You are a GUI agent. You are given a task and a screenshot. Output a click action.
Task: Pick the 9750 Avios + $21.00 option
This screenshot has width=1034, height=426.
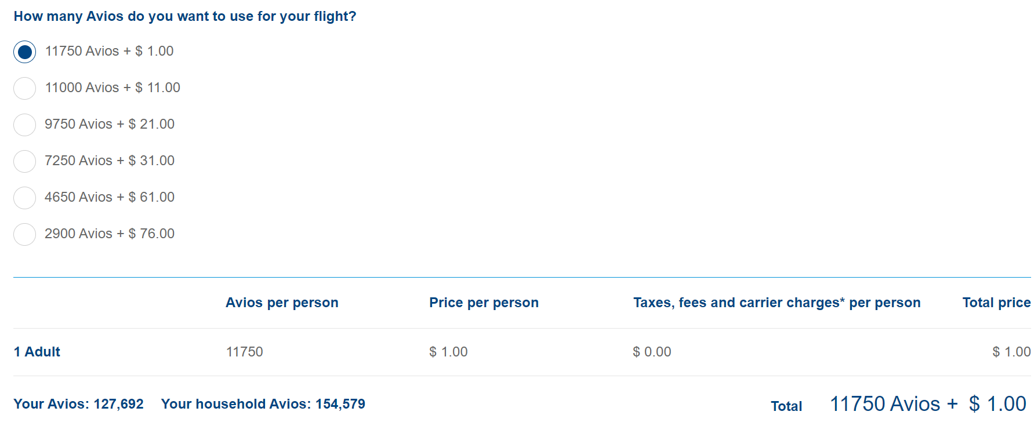24,125
